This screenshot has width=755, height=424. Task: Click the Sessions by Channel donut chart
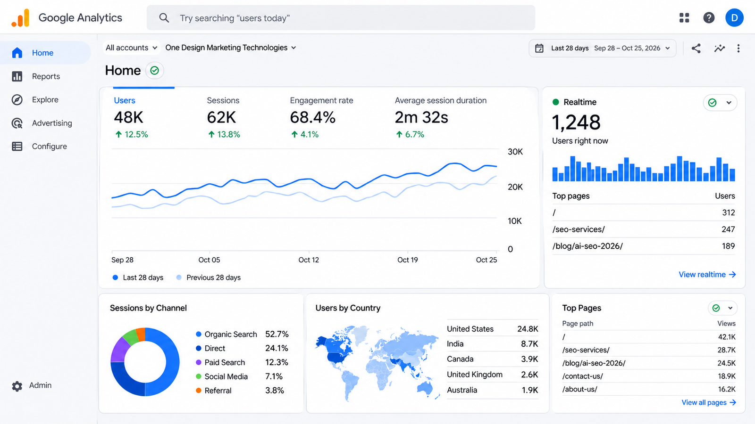(x=145, y=362)
